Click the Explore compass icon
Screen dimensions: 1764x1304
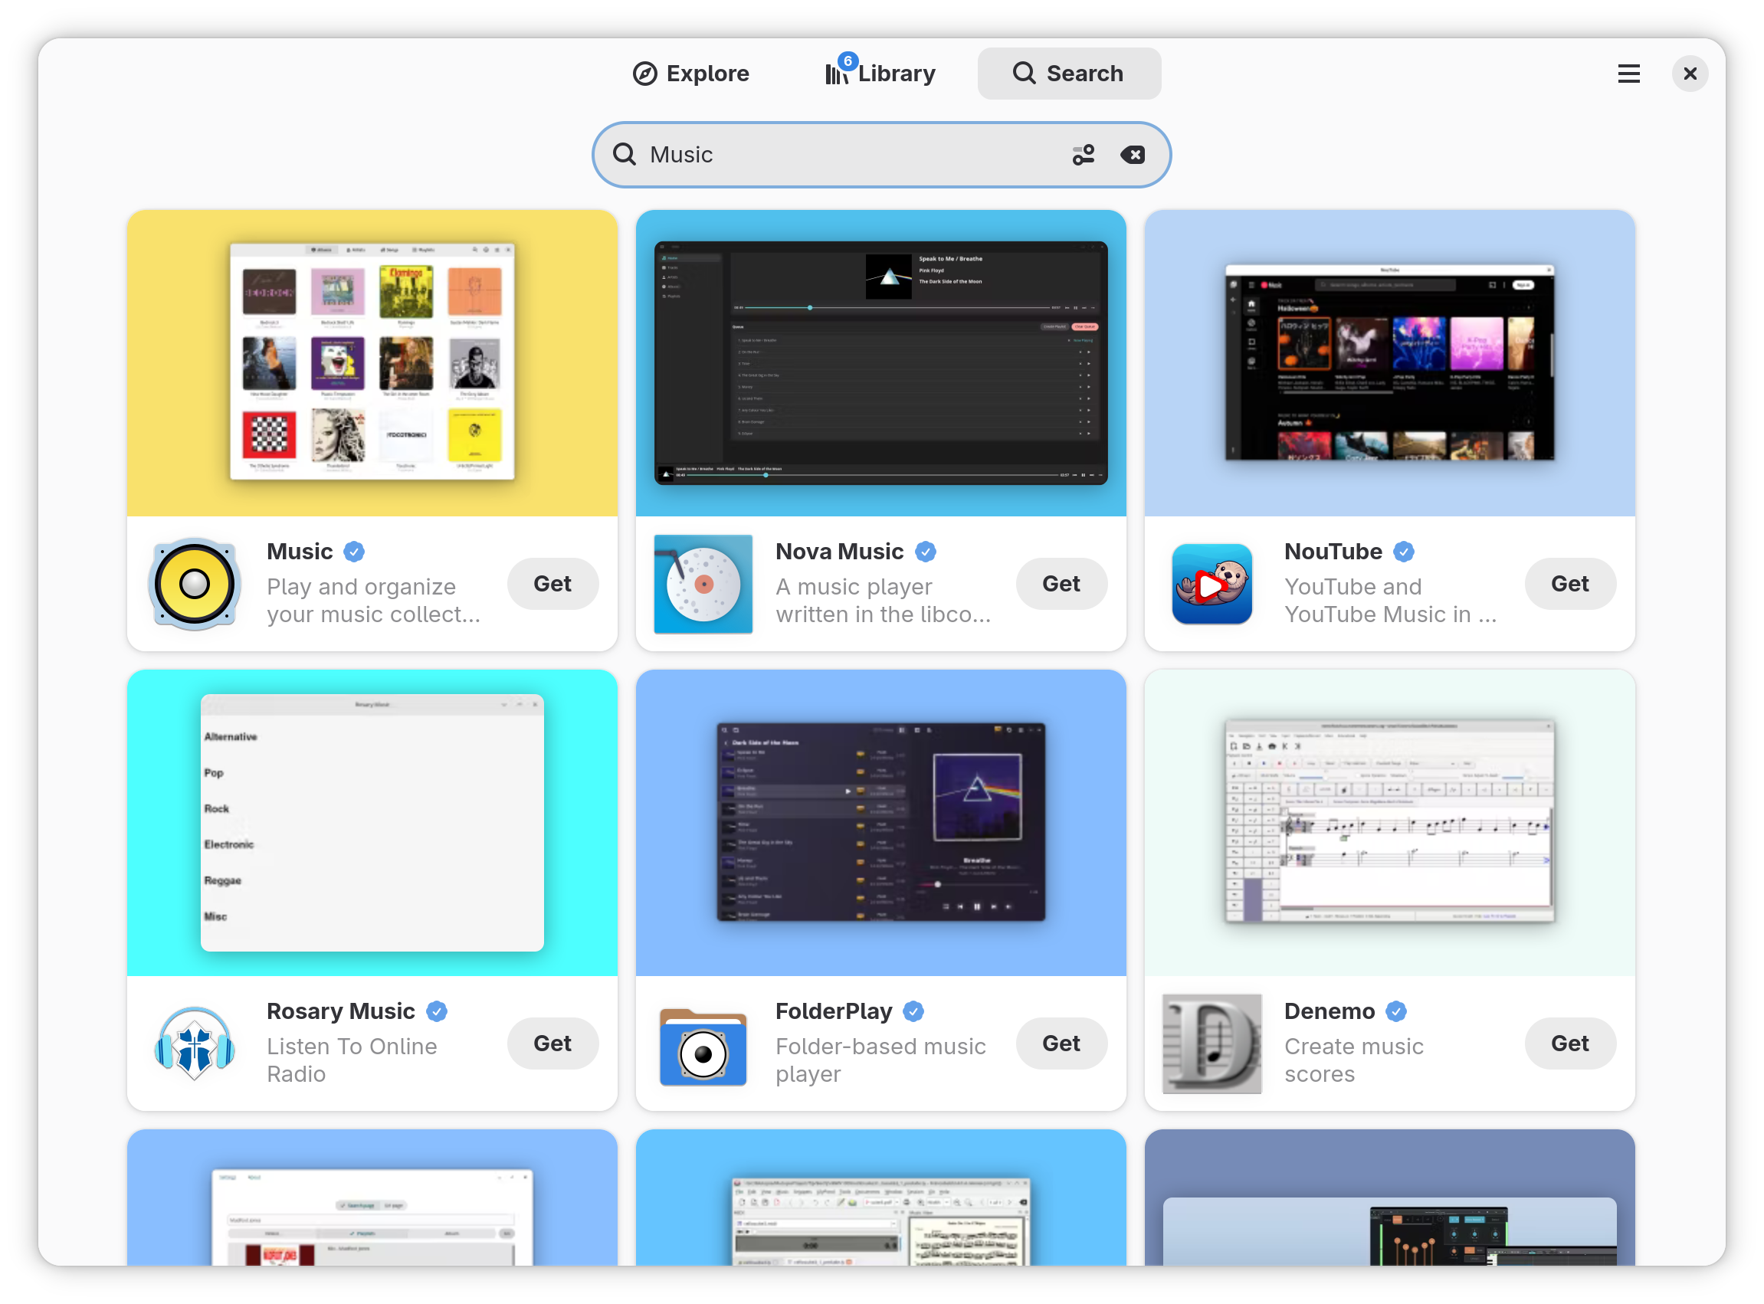(x=644, y=74)
